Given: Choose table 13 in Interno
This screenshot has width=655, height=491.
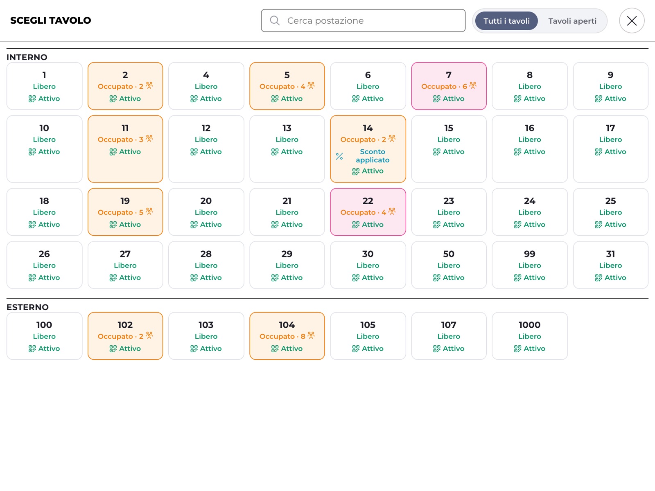Looking at the screenshot, I should (x=287, y=149).
